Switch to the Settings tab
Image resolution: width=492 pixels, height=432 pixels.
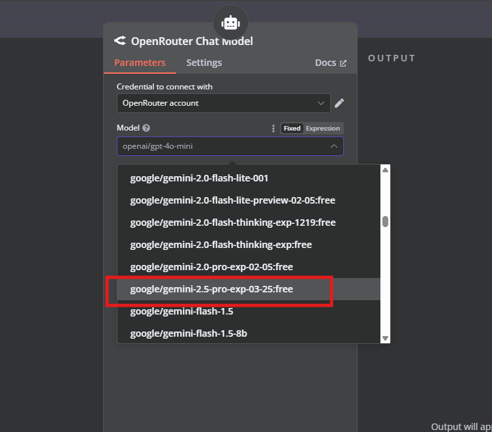(204, 63)
